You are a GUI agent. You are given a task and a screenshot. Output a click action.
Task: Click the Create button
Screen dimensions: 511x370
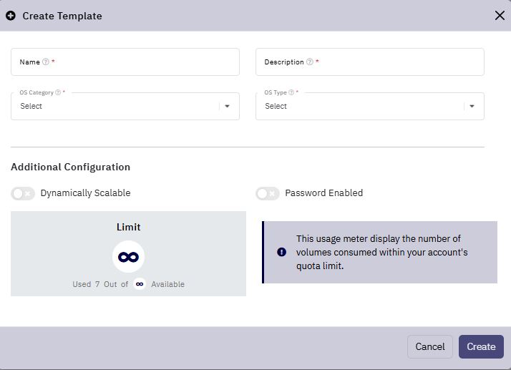tap(481, 346)
